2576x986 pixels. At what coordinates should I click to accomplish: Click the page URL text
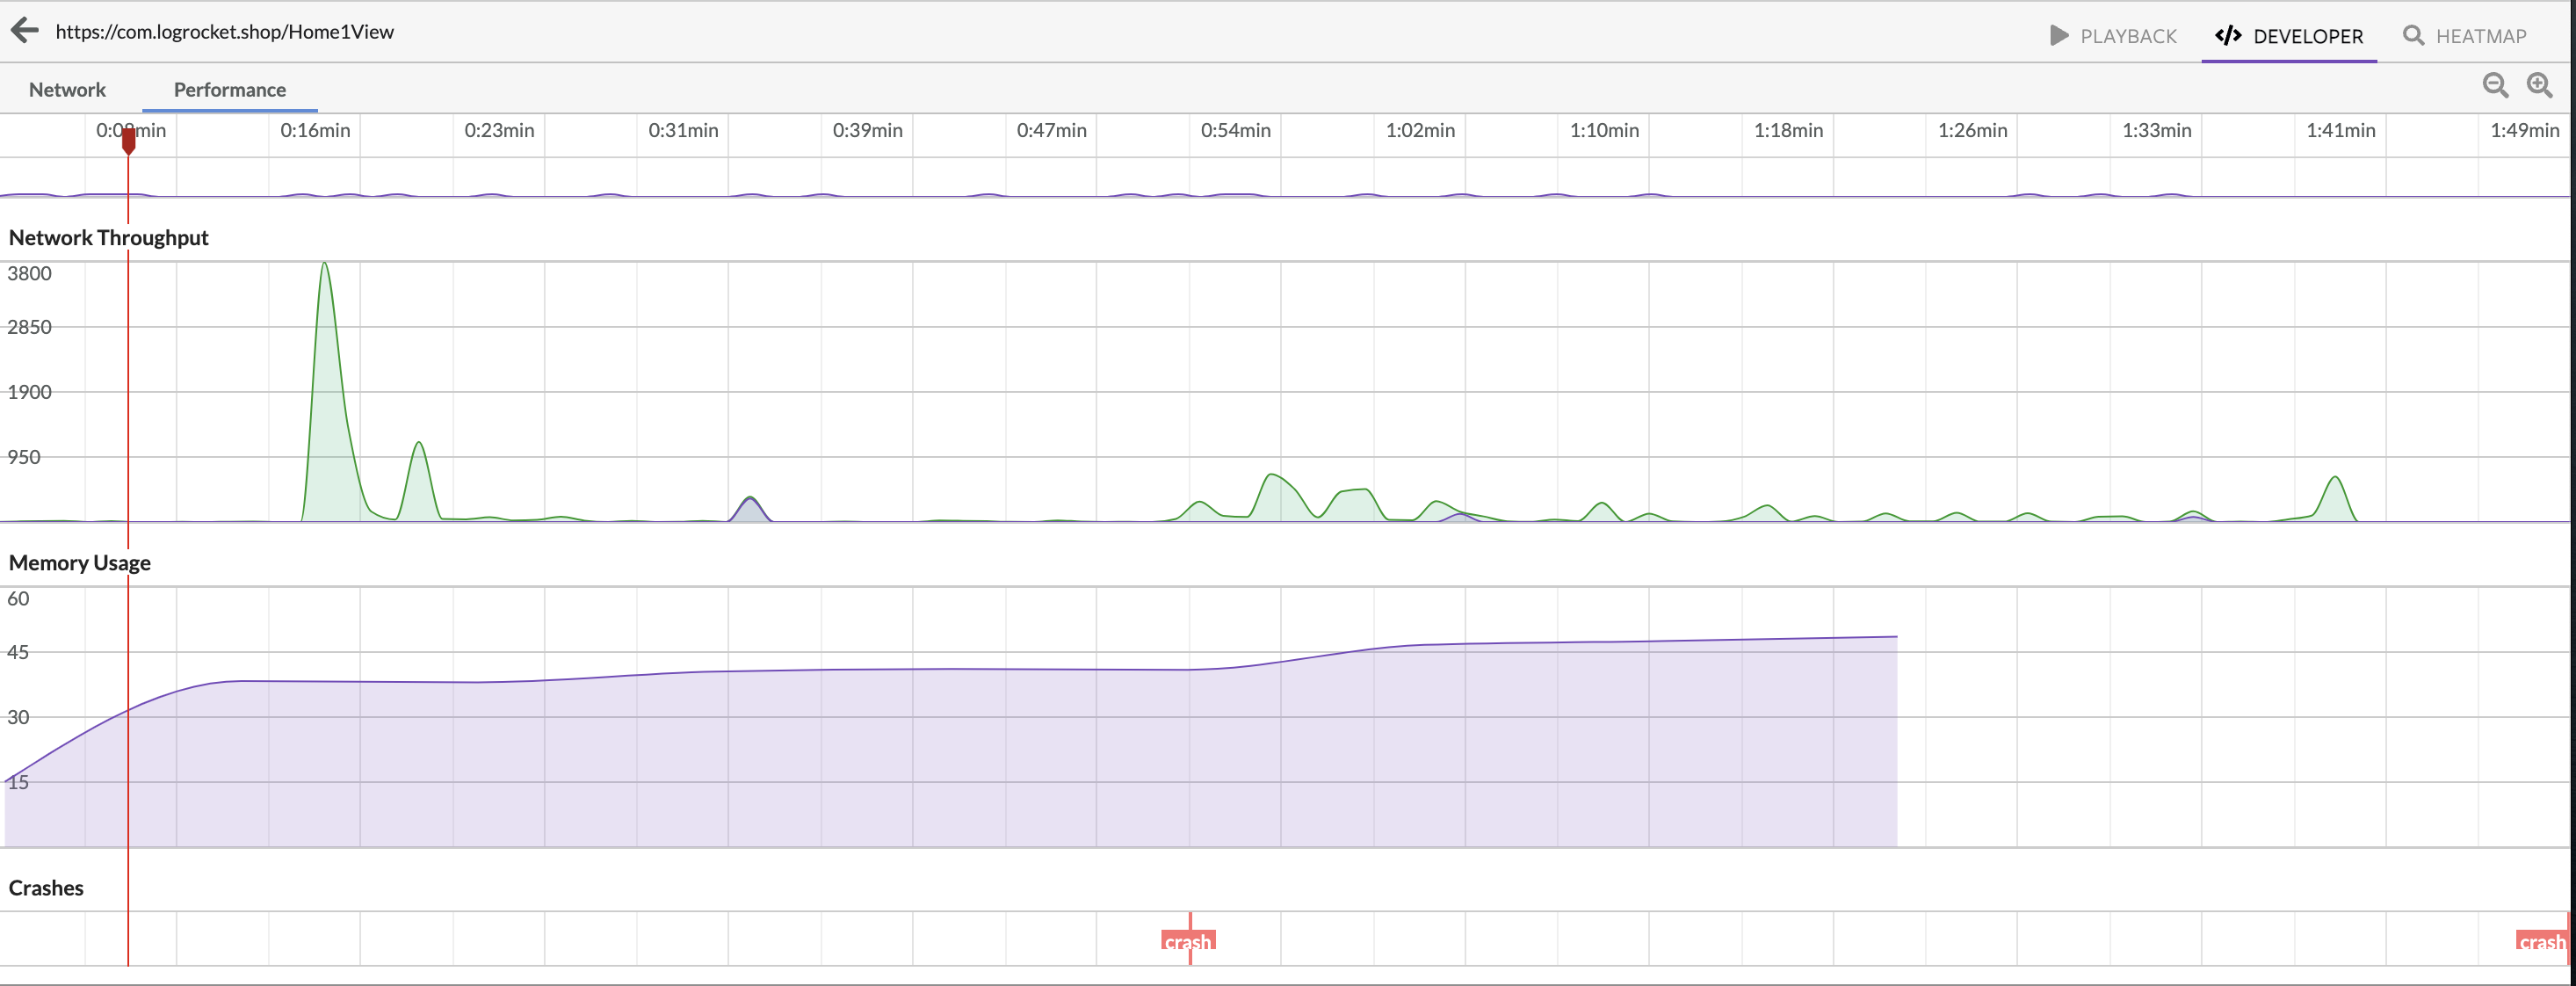coord(225,32)
